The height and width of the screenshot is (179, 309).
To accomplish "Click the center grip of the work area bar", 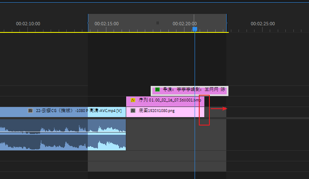I will (157, 24).
